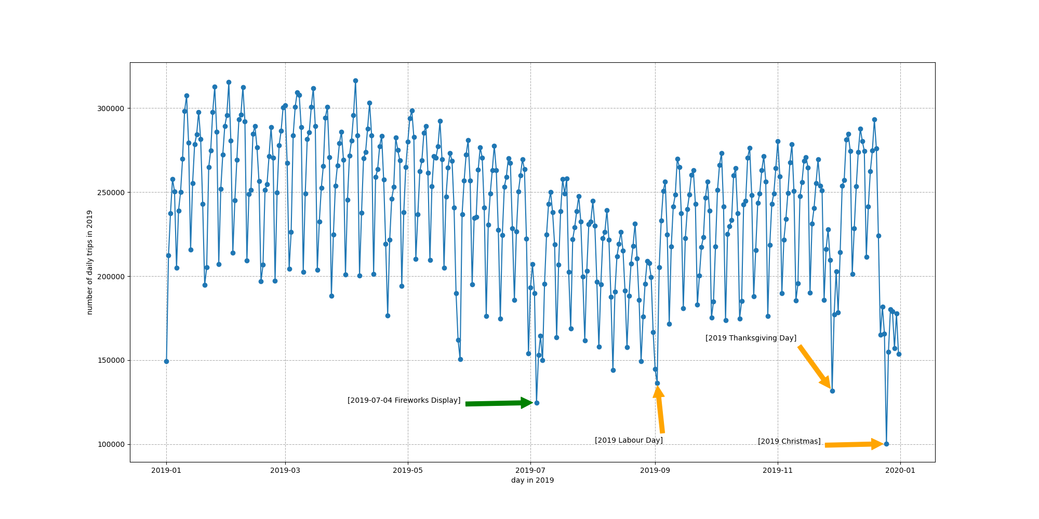Screen dimensions: 1039x519
Task: Click the x-axis tick label 2019-03
Action: [285, 470]
